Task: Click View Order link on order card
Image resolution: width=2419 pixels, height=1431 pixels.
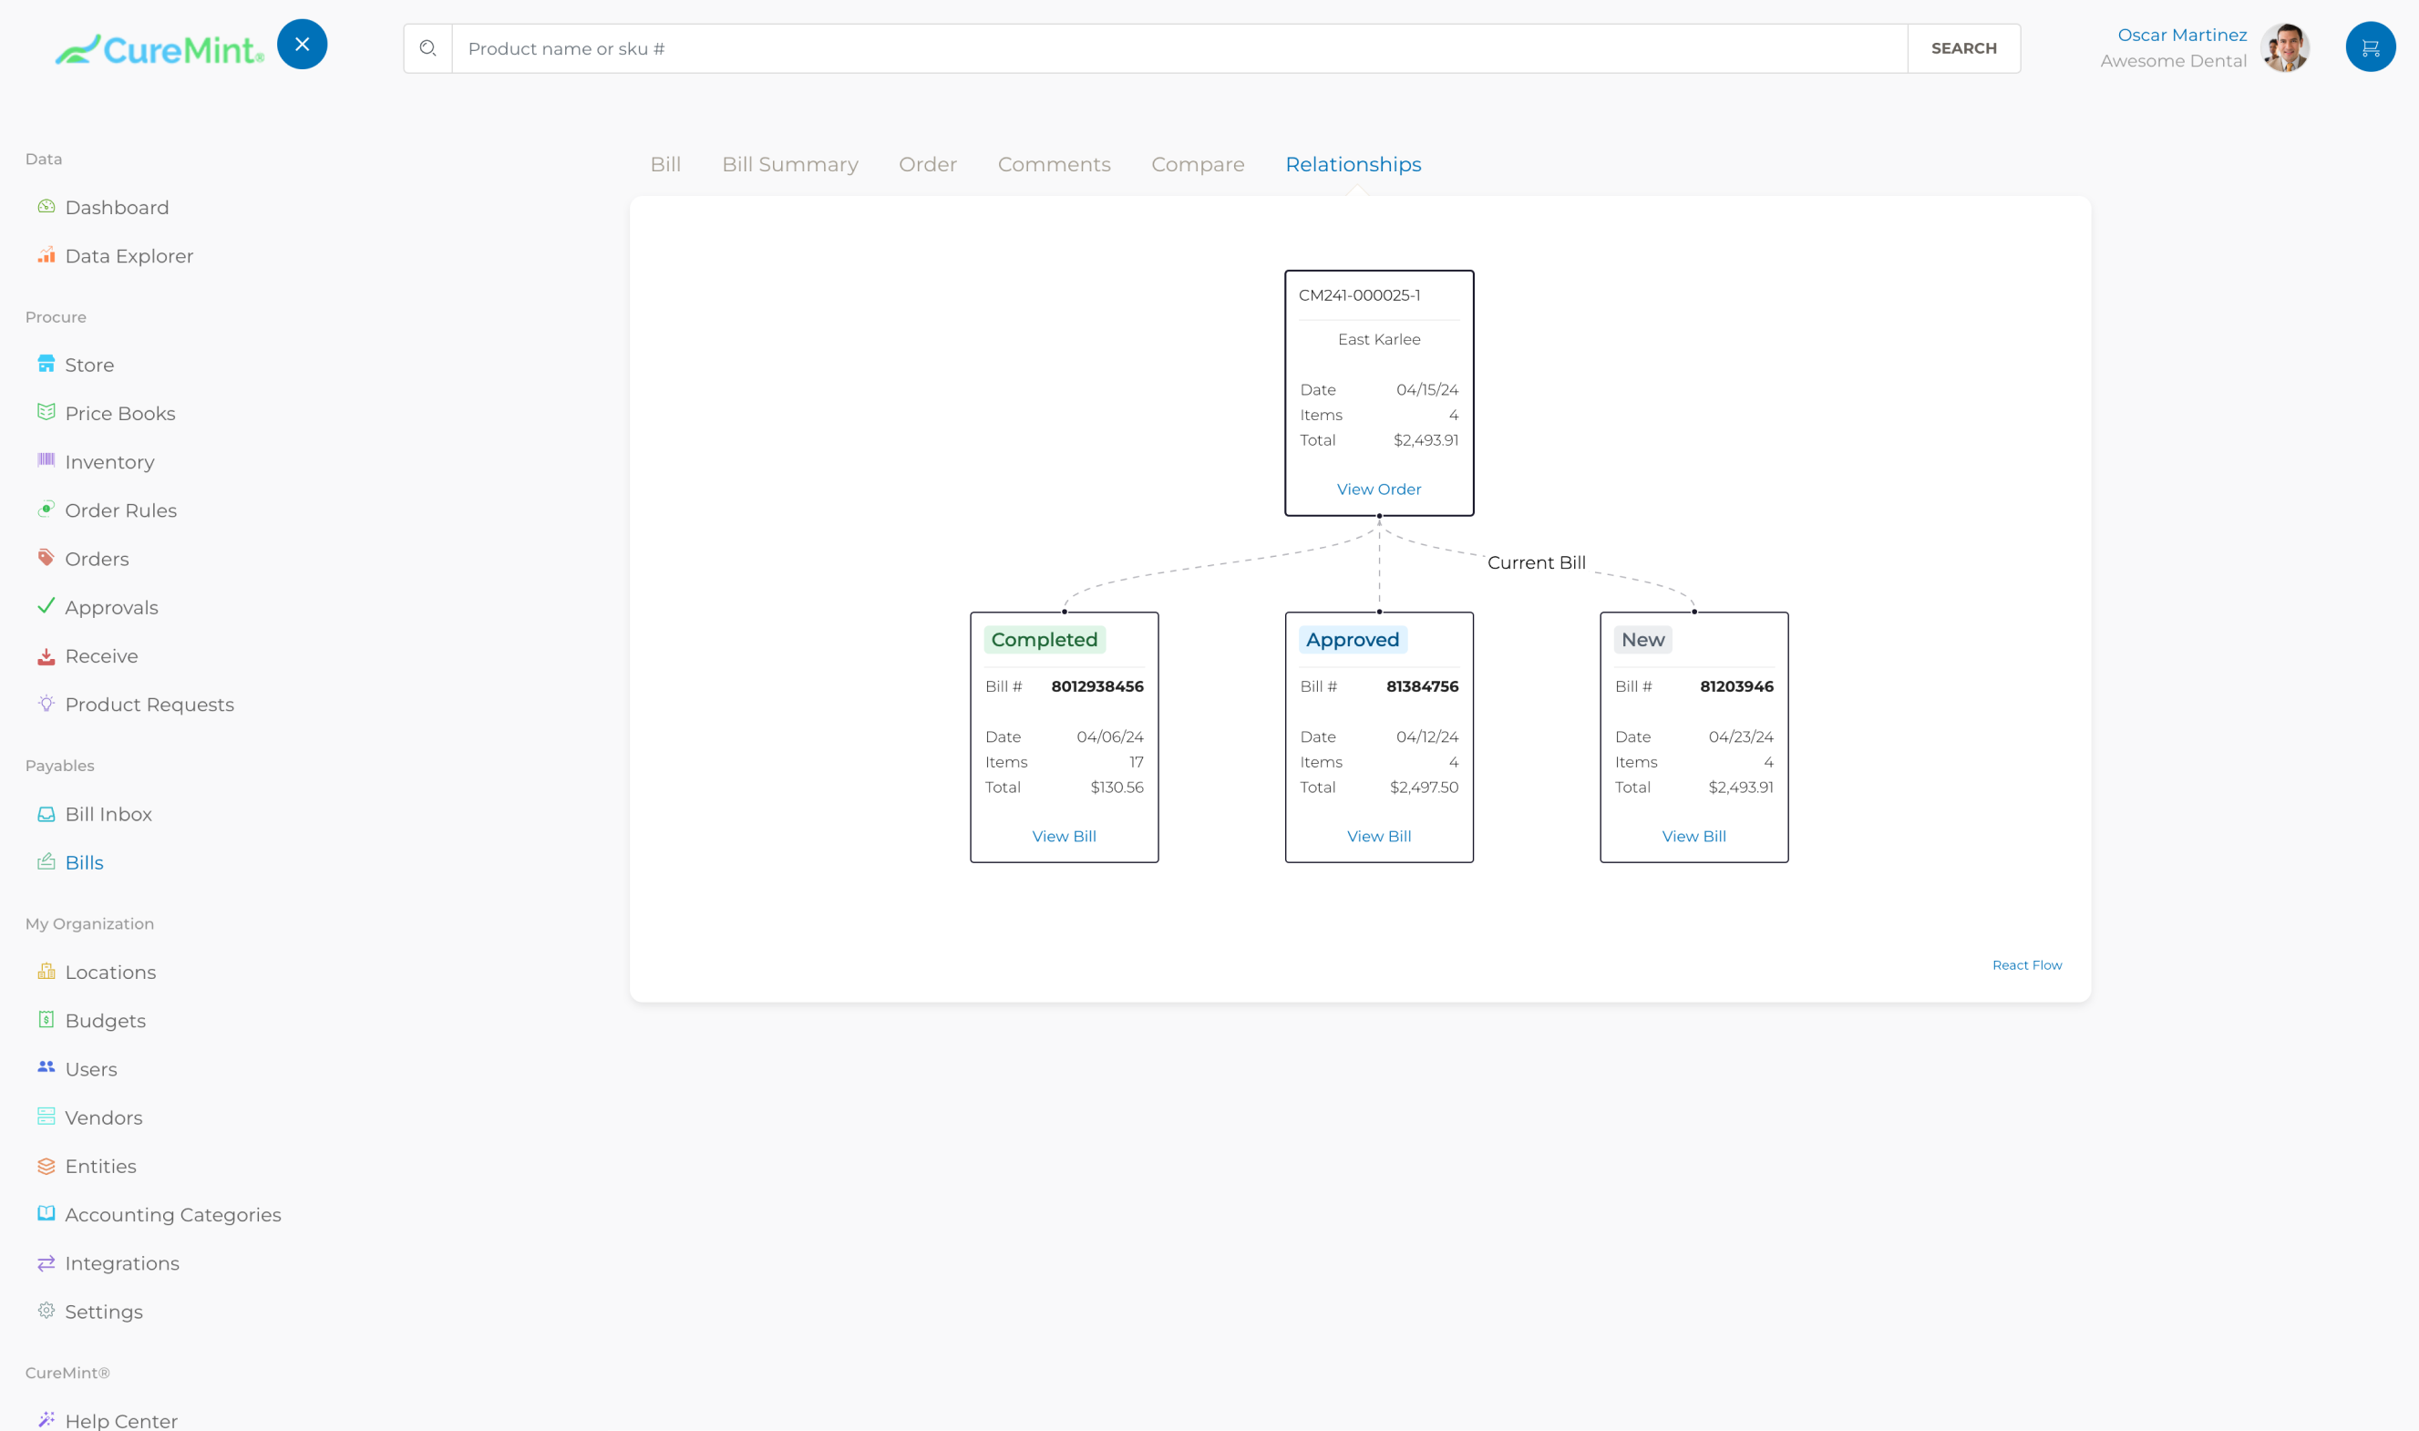Action: tap(1379, 489)
